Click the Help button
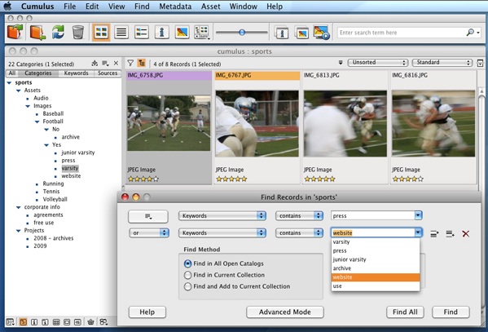 [147, 312]
